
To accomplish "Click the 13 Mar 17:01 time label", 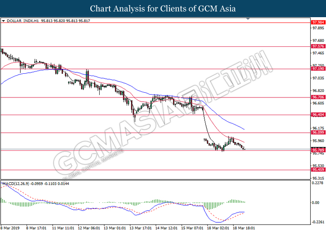I will tap(140, 228).
